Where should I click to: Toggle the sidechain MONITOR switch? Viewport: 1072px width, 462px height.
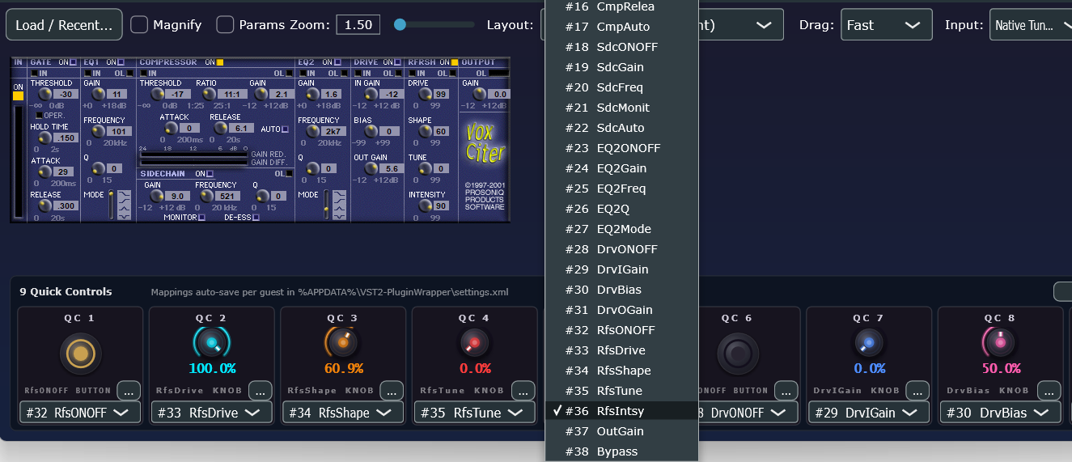pyautogui.click(x=201, y=217)
